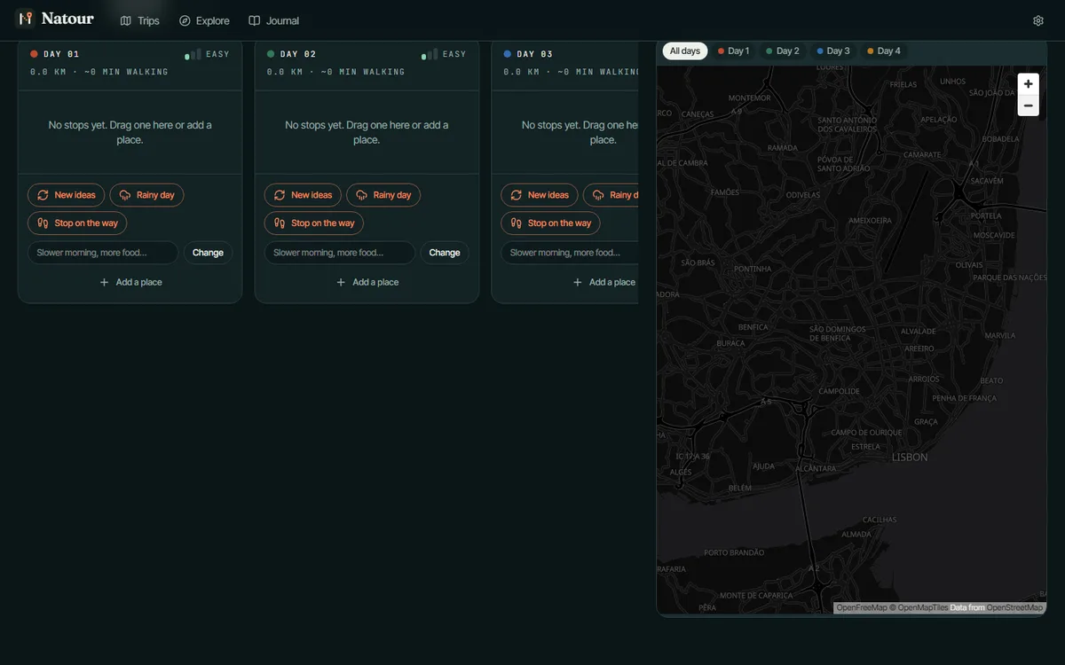Click the OpenStreetMap attribution link
The height and width of the screenshot is (665, 1065).
(1014, 607)
